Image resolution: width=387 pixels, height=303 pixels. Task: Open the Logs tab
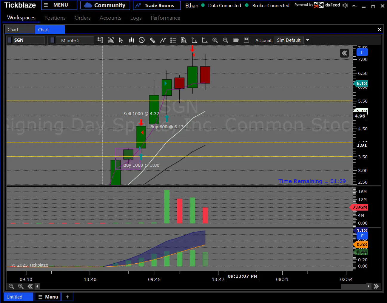(x=136, y=18)
